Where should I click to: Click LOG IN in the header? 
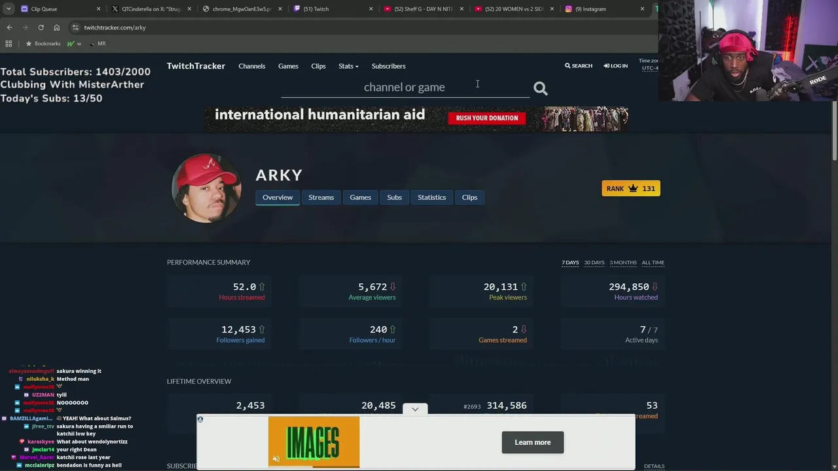(615, 66)
